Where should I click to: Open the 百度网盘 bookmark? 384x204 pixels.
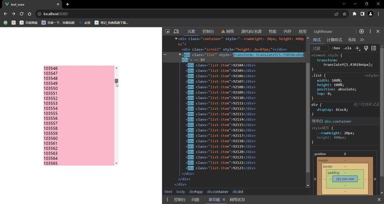pyautogui.click(x=29, y=22)
